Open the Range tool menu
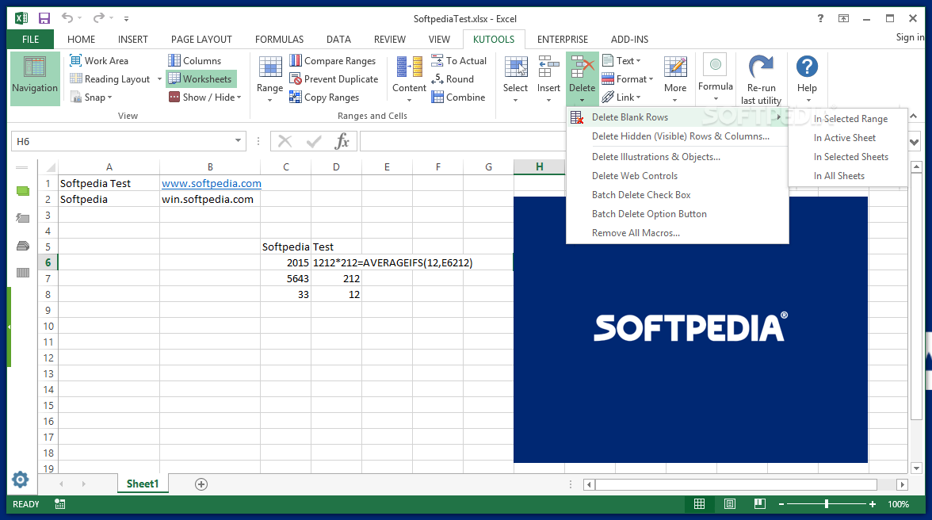Viewport: 932px width, 520px height. coord(269,79)
